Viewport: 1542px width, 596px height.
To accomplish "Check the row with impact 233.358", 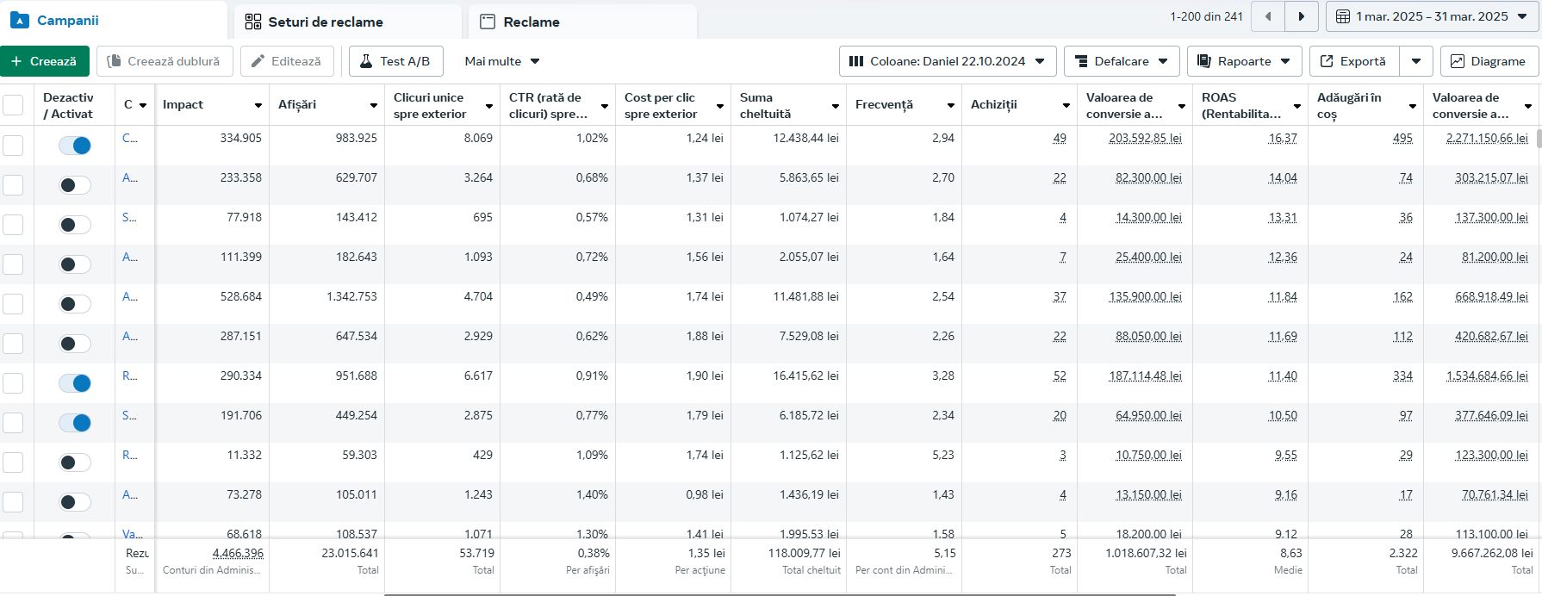I will coord(13,185).
